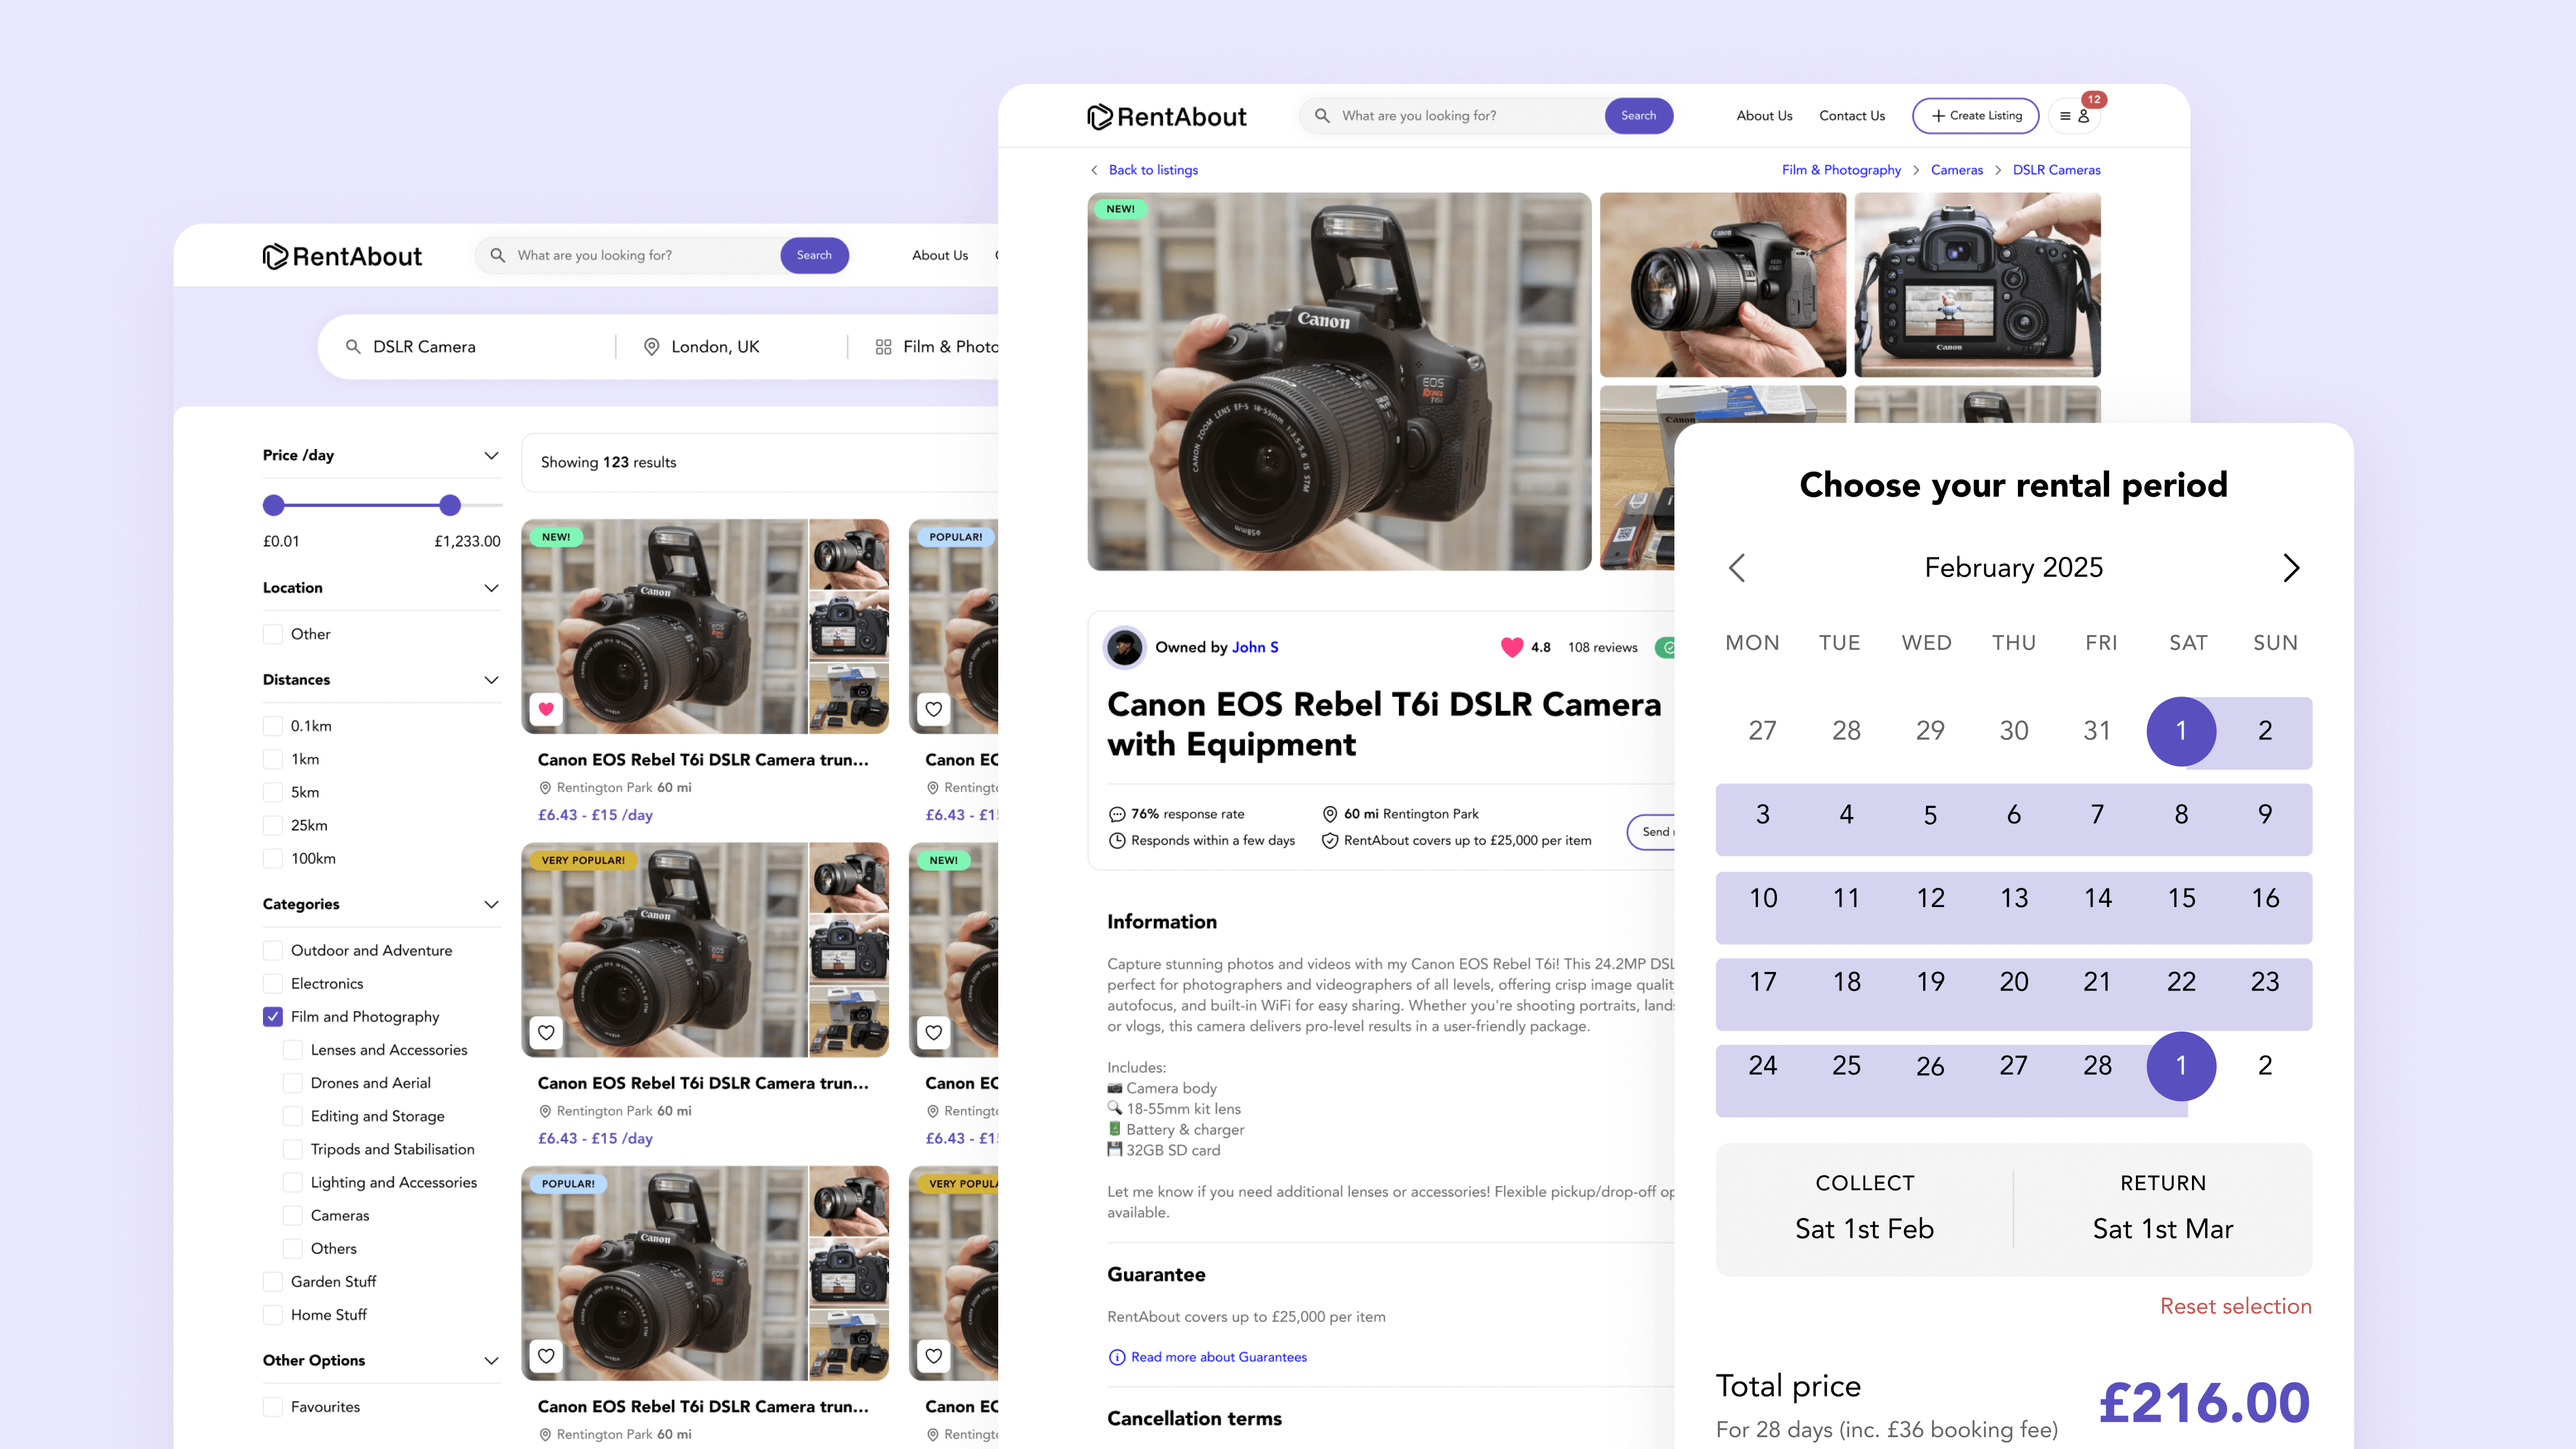Click next month arrow in calendar
Image resolution: width=2576 pixels, height=1449 pixels.
(2291, 568)
